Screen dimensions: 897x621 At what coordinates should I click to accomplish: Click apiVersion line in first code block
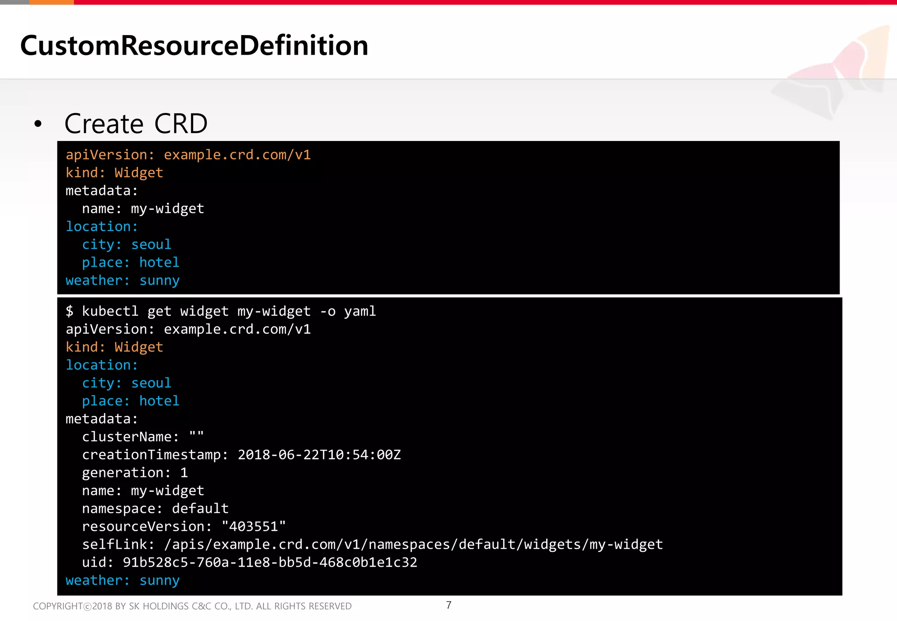click(x=188, y=155)
